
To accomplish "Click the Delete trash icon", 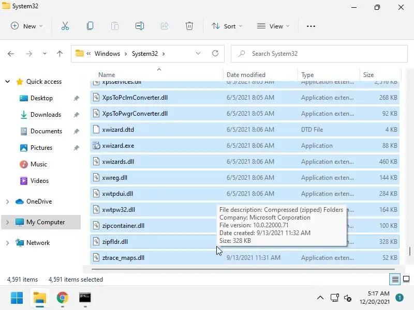I will point(189,26).
